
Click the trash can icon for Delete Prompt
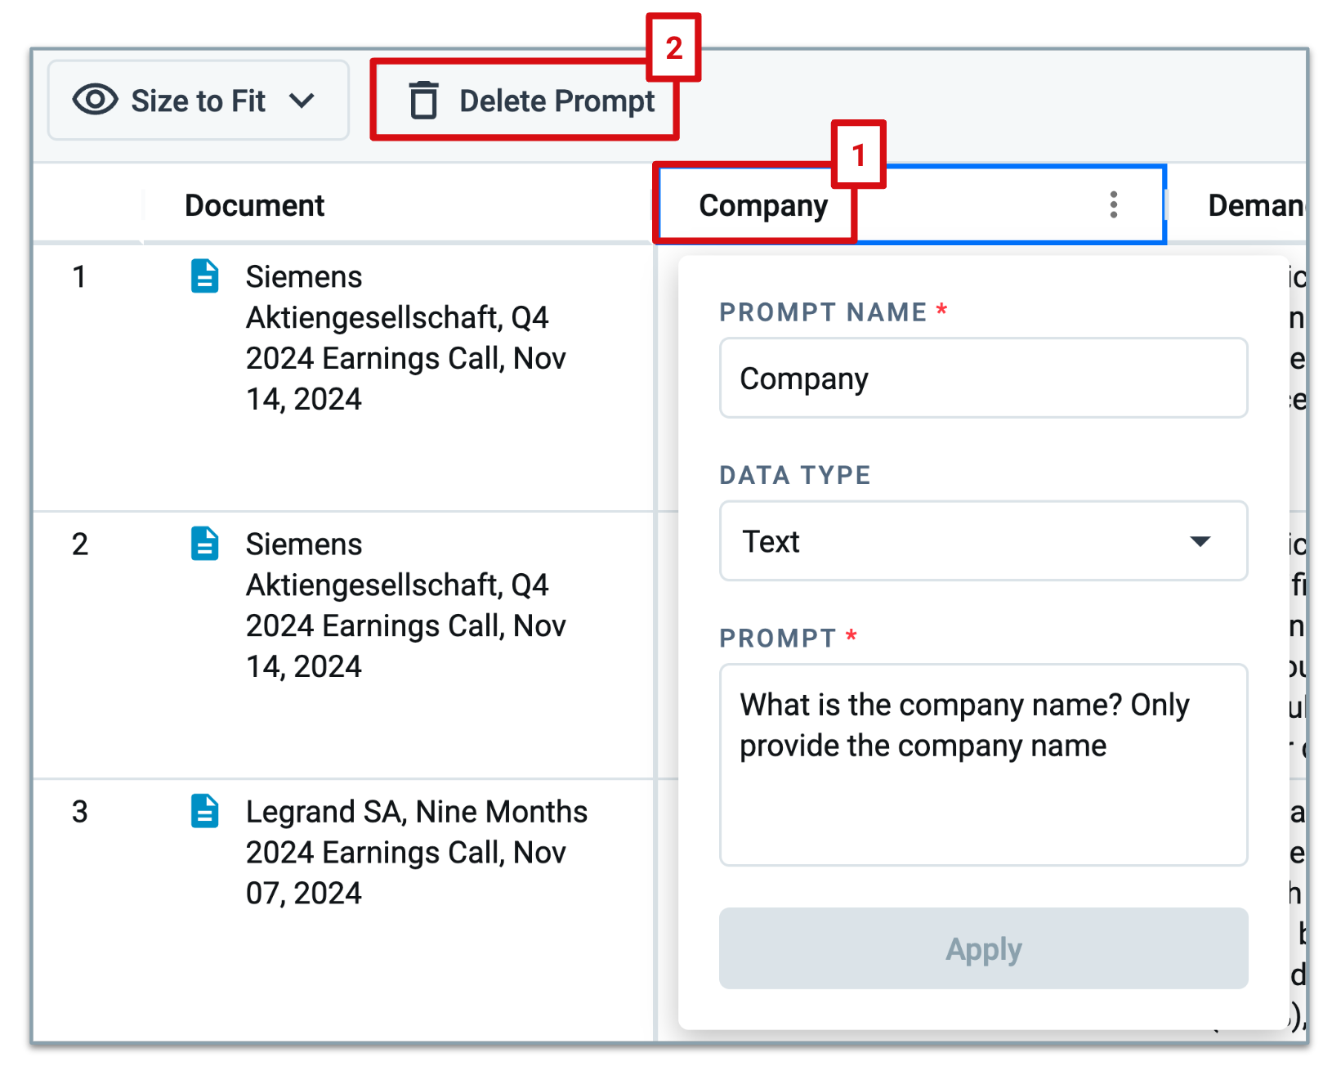(423, 101)
